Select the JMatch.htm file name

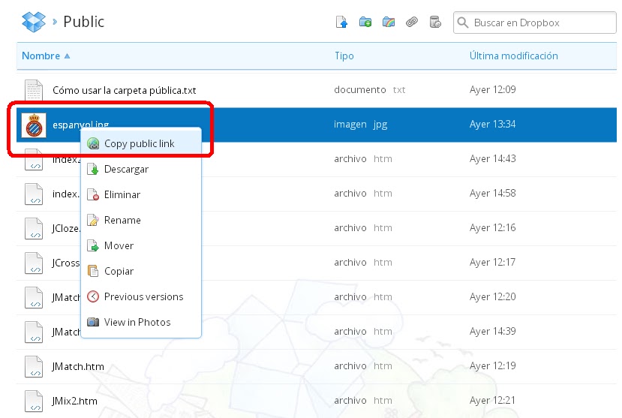pos(78,366)
